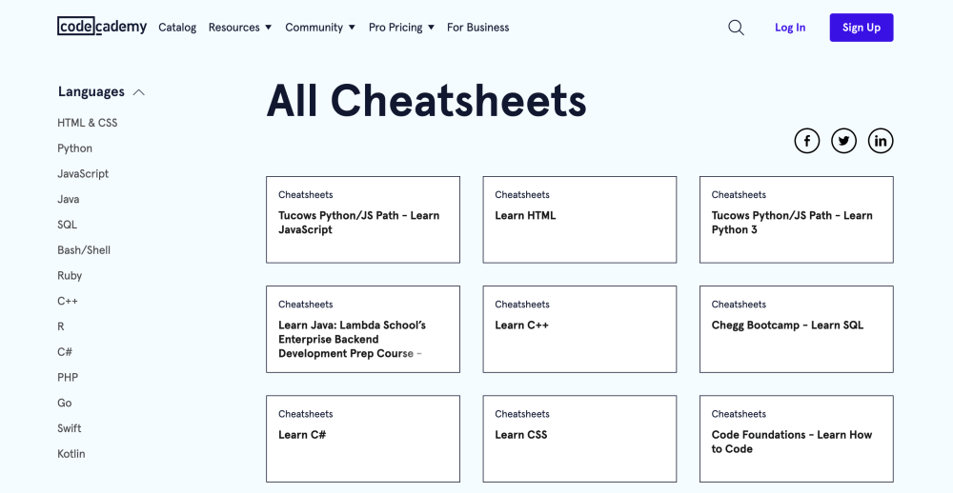Select Ruby in Languages list

70,276
